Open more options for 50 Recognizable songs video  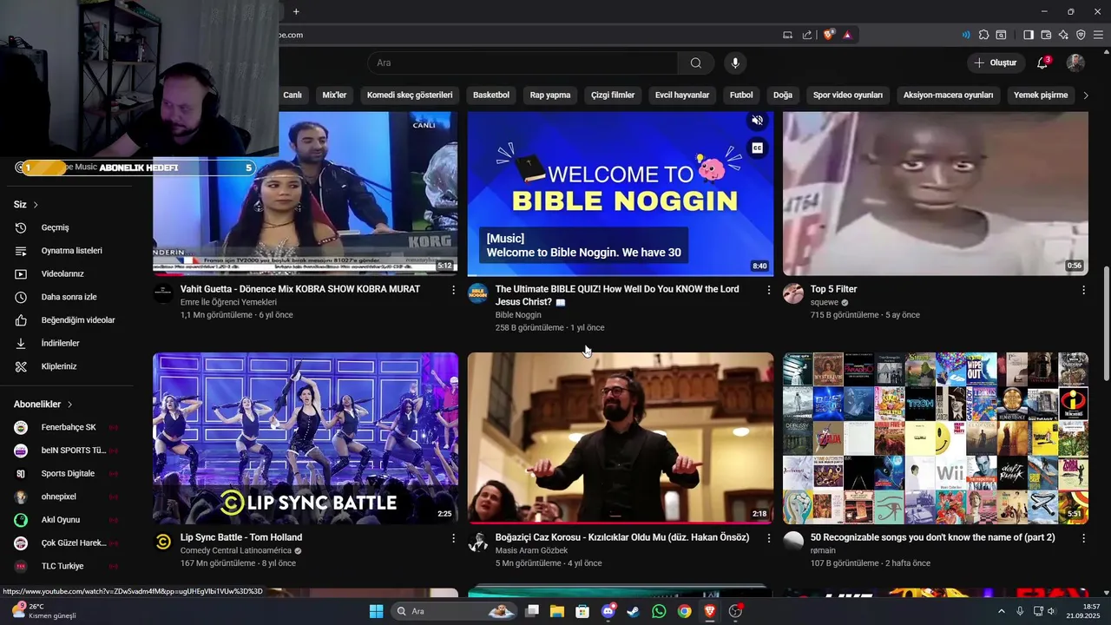[x=1083, y=538]
